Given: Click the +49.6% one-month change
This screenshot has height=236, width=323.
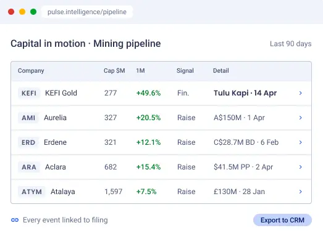Looking at the screenshot, I should pos(148,93).
